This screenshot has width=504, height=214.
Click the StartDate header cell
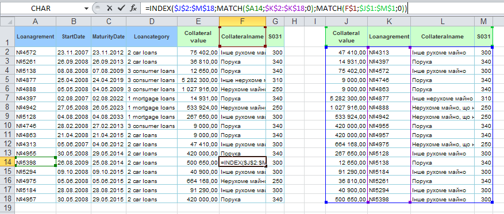pos(74,37)
